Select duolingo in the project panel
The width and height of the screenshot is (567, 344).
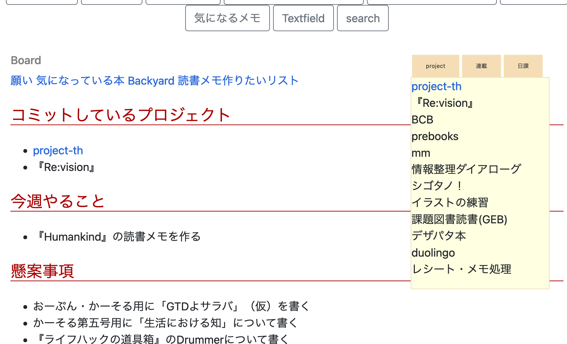tap(433, 252)
